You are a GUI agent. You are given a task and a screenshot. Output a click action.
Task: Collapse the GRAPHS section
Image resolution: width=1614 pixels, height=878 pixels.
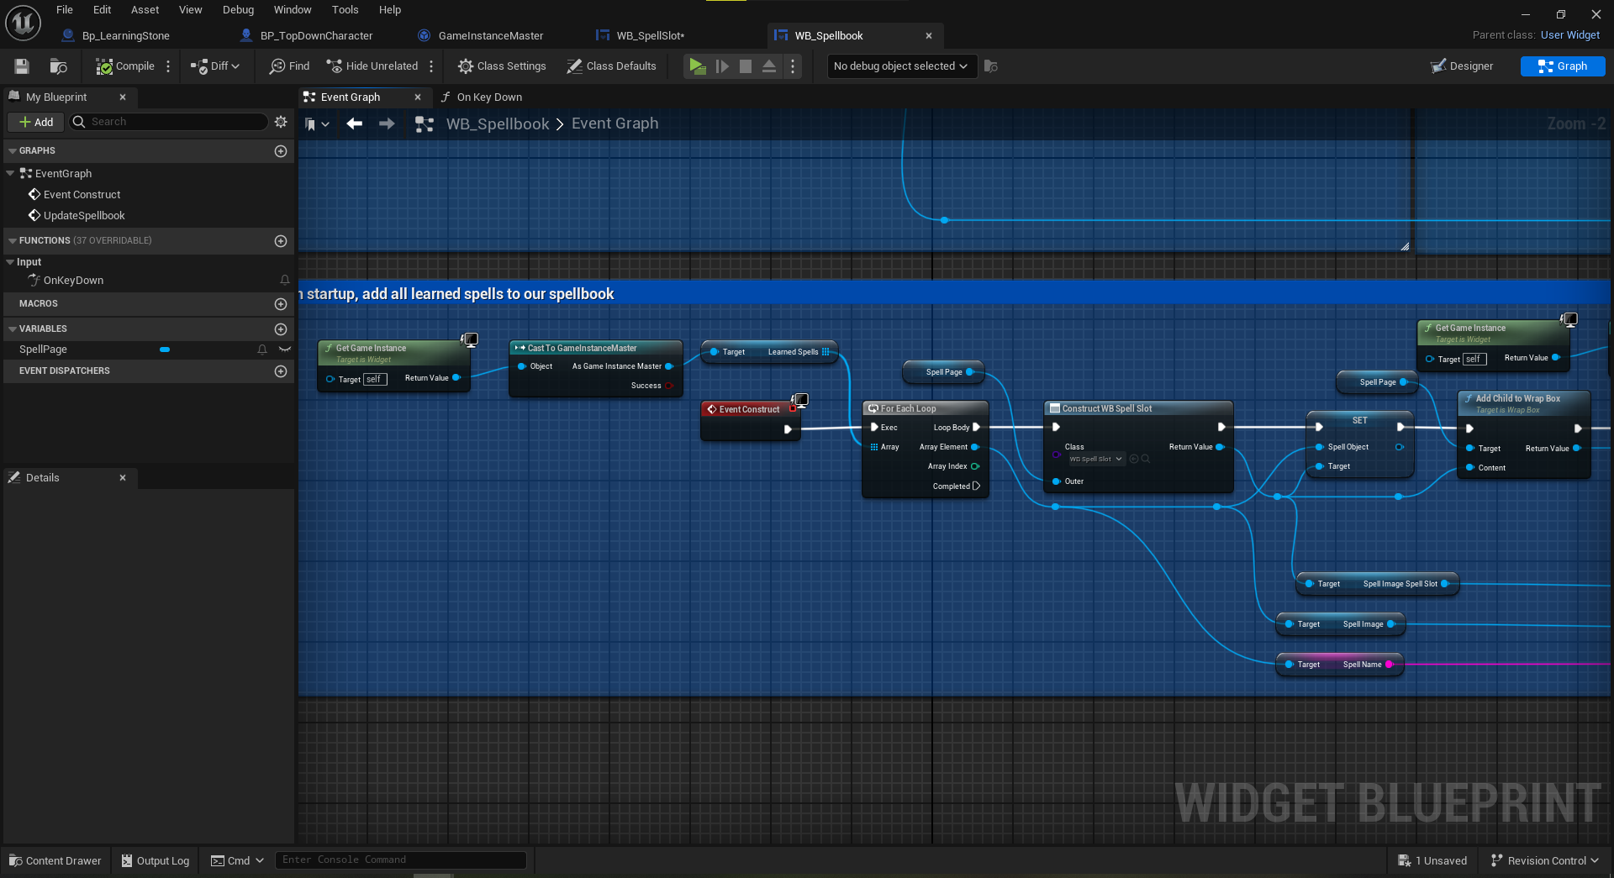(x=13, y=151)
